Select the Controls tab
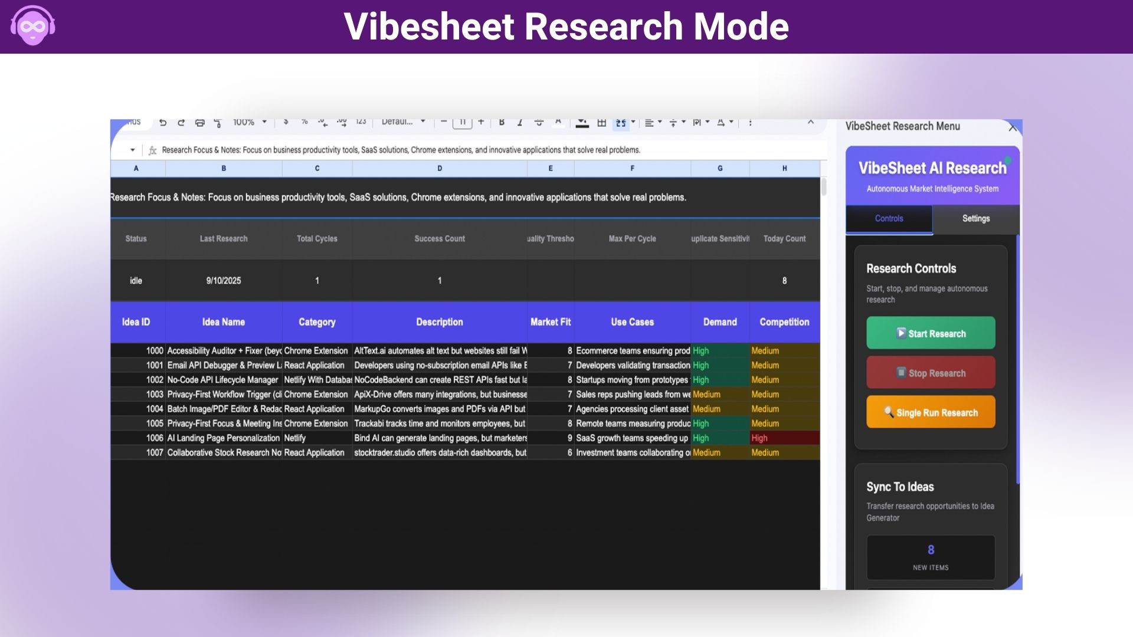The image size is (1133, 637). [889, 218]
